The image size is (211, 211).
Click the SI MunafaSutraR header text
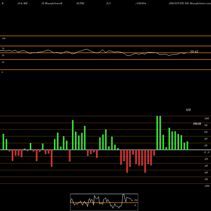52,3
